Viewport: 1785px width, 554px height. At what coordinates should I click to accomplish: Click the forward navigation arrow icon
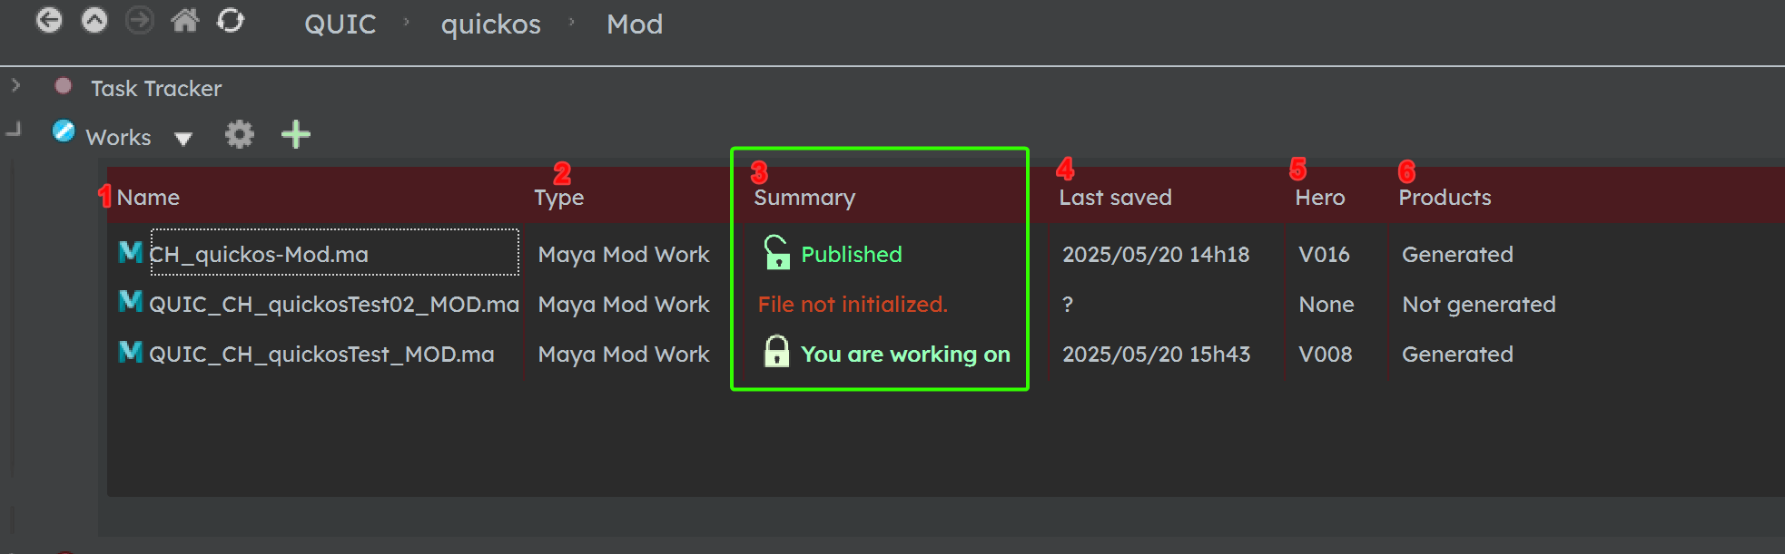click(139, 20)
